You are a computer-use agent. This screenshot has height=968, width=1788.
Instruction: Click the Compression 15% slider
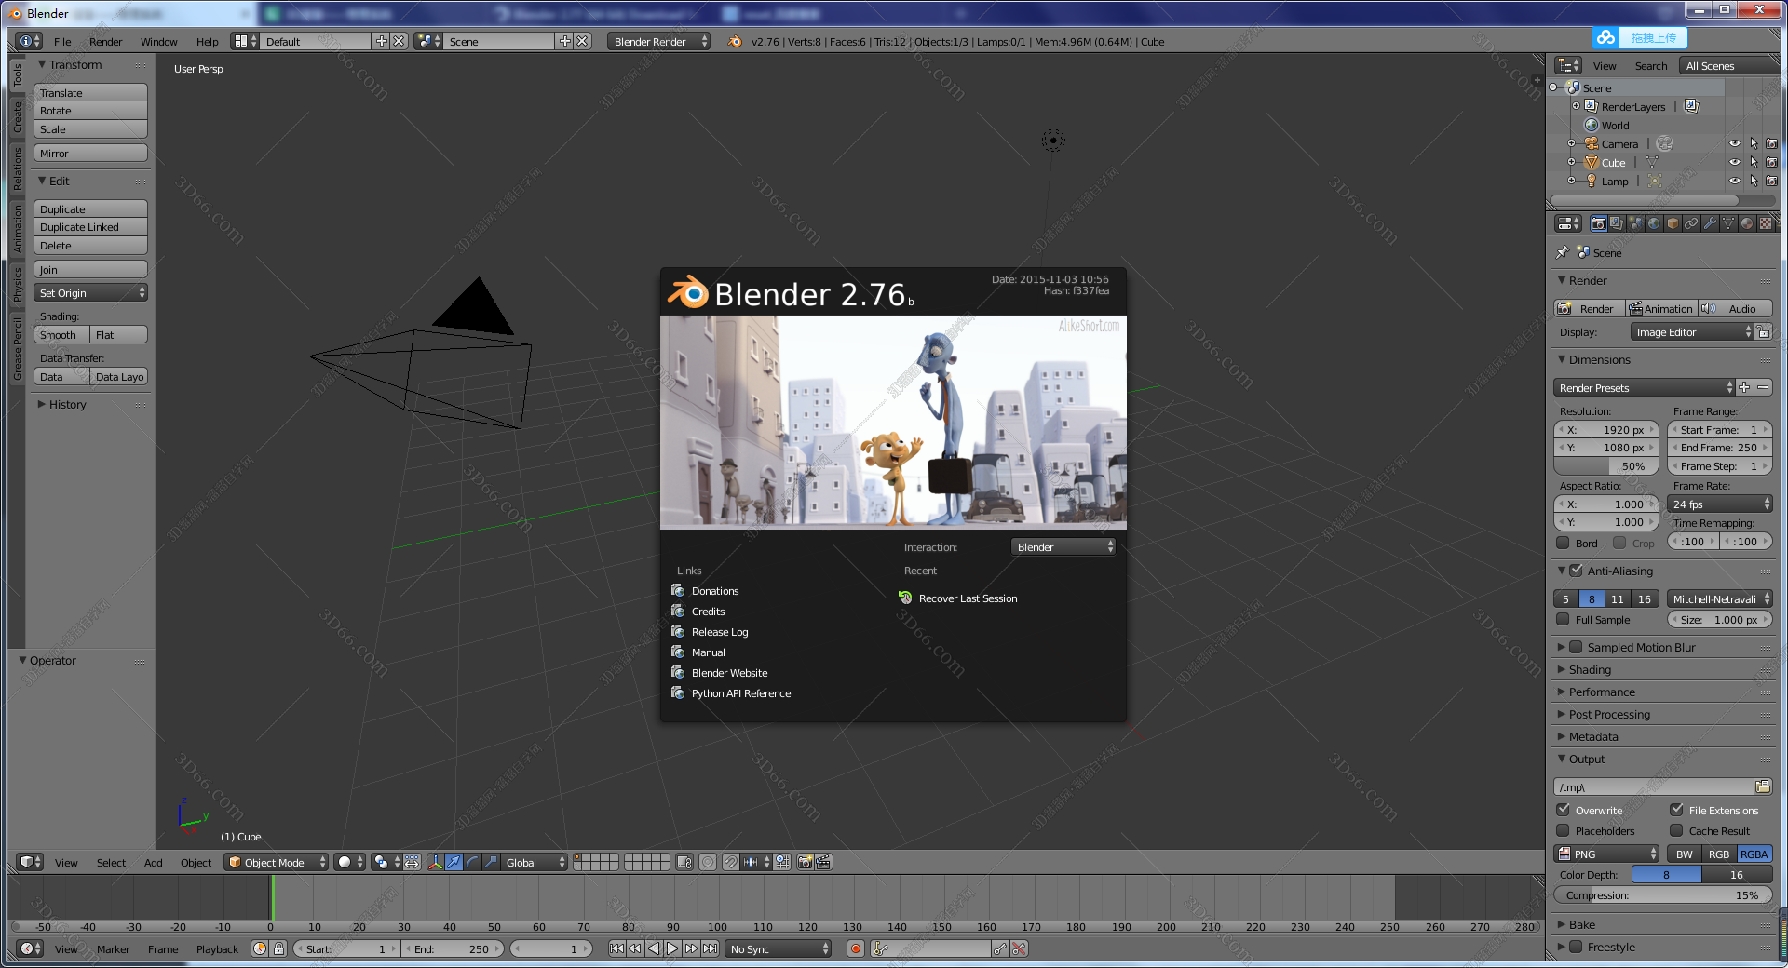pyautogui.click(x=1662, y=895)
